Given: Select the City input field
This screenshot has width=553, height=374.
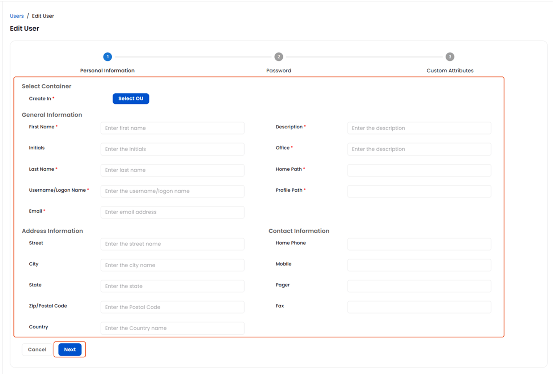Looking at the screenshot, I should coord(172,265).
